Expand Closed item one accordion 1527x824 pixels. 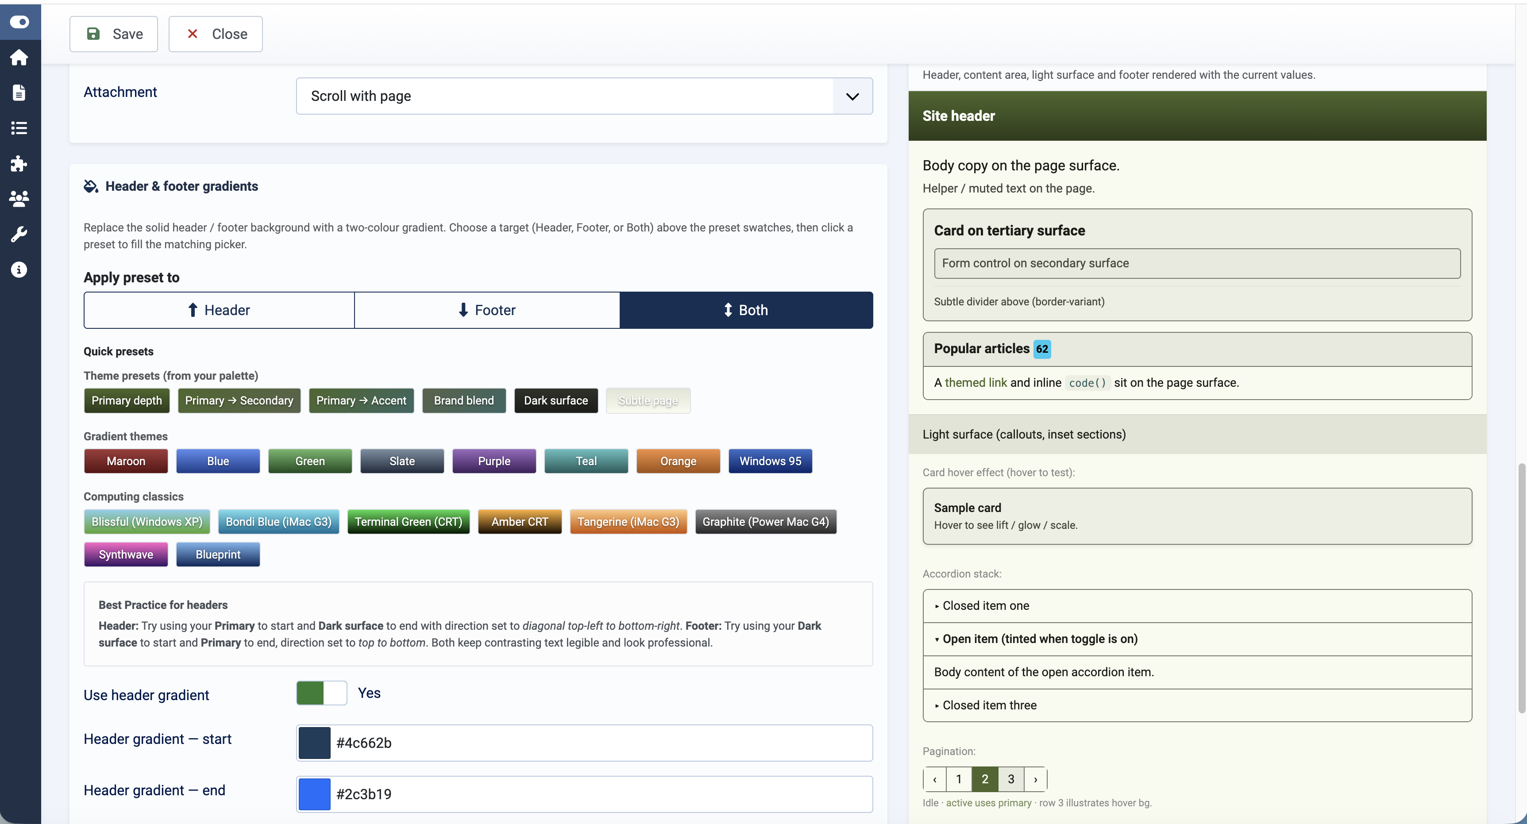tap(1197, 606)
